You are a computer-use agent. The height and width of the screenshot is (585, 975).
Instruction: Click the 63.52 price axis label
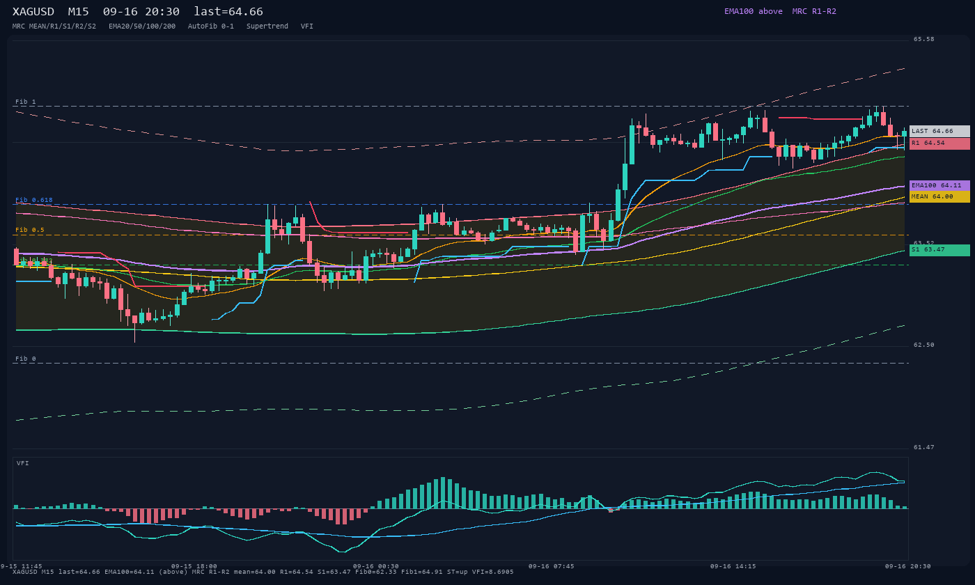[x=924, y=243]
